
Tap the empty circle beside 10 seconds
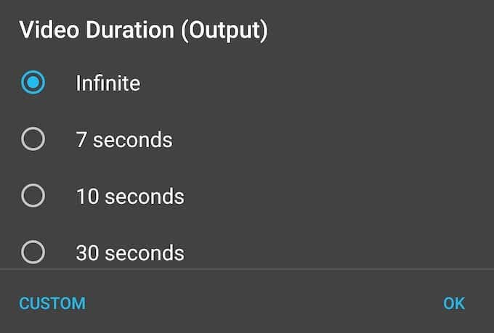33,196
